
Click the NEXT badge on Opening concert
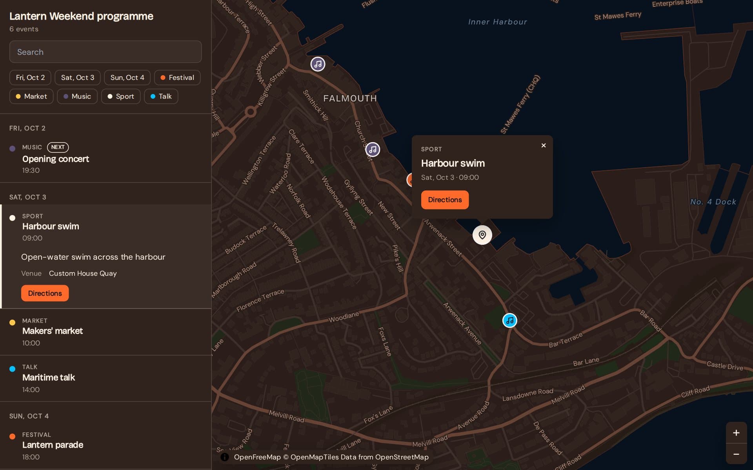point(58,147)
